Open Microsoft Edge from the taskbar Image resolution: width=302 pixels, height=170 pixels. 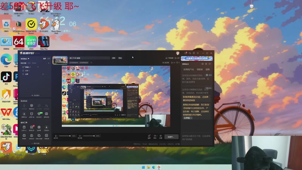click(x=154, y=167)
